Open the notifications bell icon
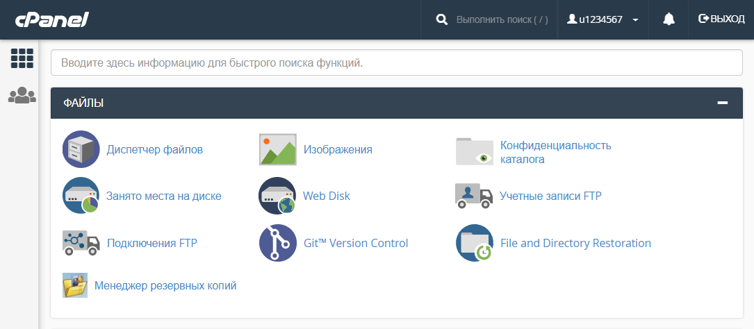754x329 pixels. click(669, 19)
